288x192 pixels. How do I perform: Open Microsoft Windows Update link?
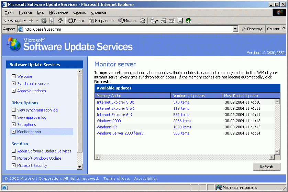(x=39, y=158)
